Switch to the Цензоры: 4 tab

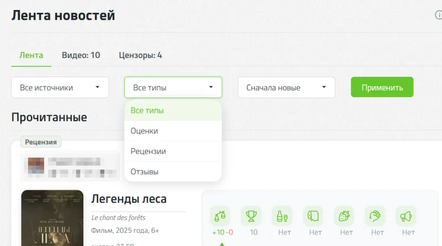click(140, 55)
